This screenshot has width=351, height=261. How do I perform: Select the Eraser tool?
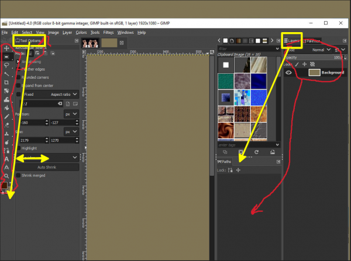pos(6,125)
